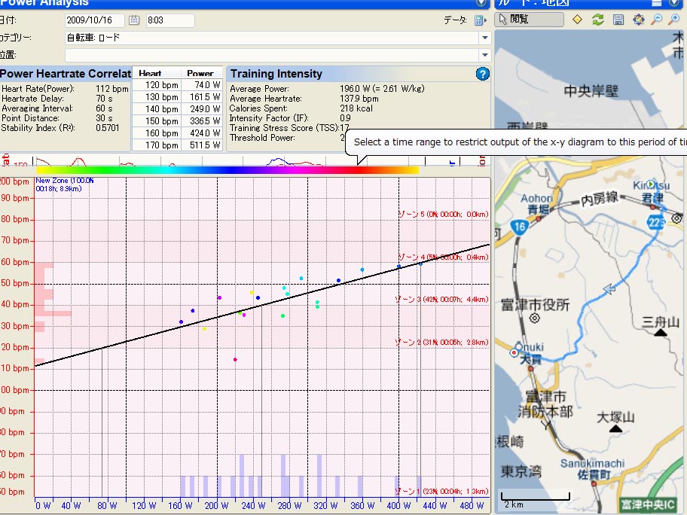This screenshot has height=515, width=687.
Task: Zoom in on the route map
Action: coord(675,20)
